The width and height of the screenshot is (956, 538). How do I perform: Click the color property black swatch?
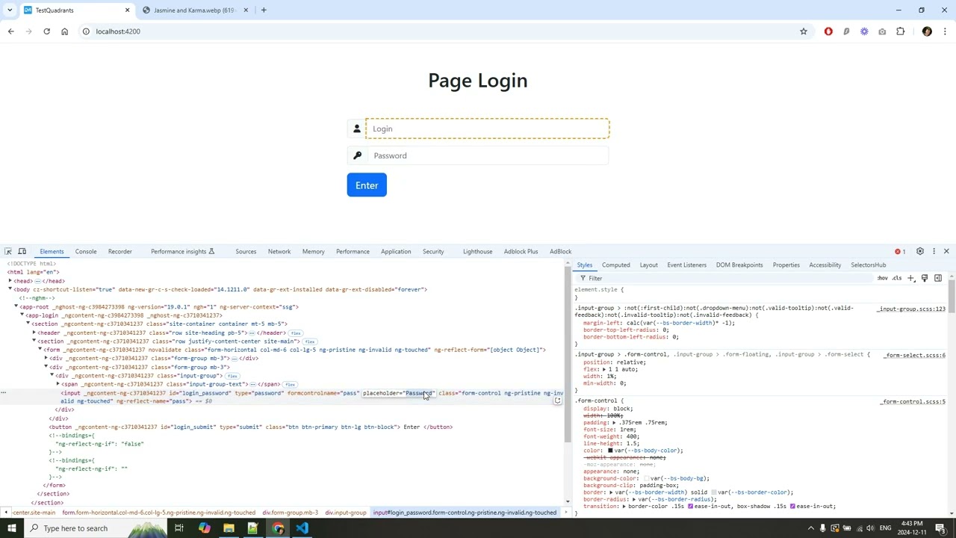tap(610, 451)
